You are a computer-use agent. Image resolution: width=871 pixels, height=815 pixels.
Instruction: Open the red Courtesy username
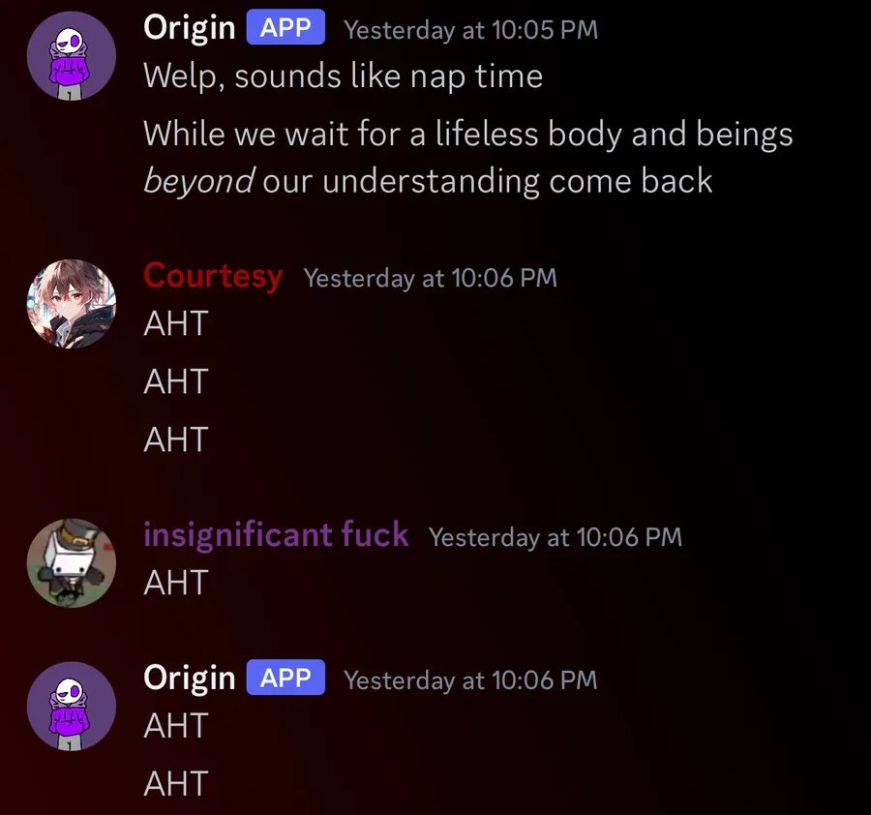click(x=213, y=276)
